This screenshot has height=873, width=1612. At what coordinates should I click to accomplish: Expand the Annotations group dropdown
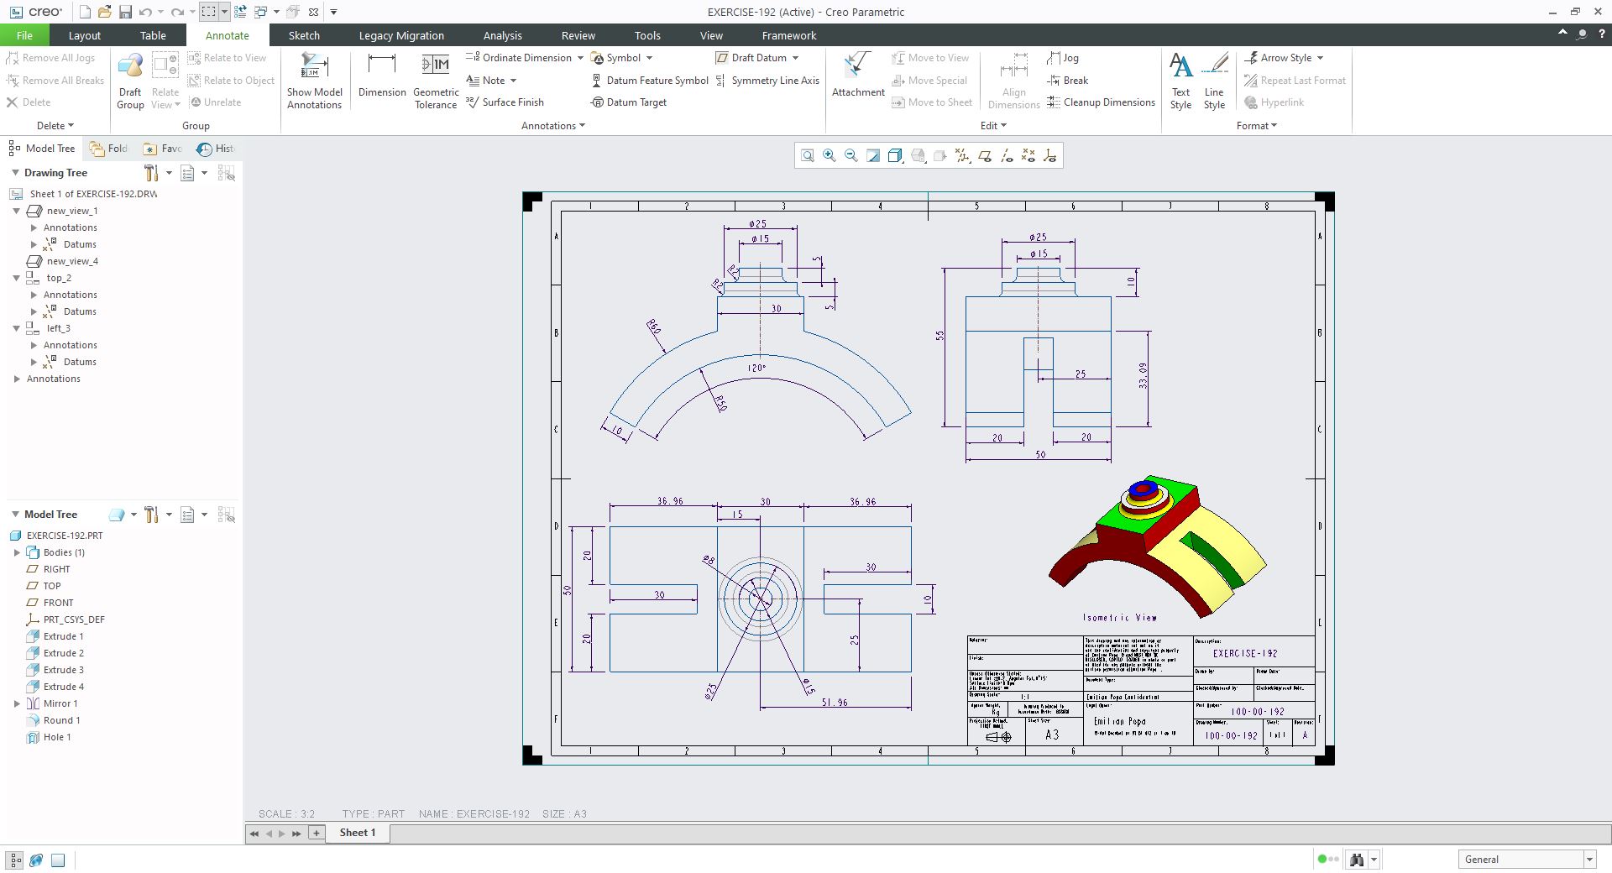coord(553,126)
